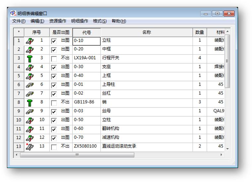Click the assembly icon in row 10

pyautogui.click(x=30, y=121)
